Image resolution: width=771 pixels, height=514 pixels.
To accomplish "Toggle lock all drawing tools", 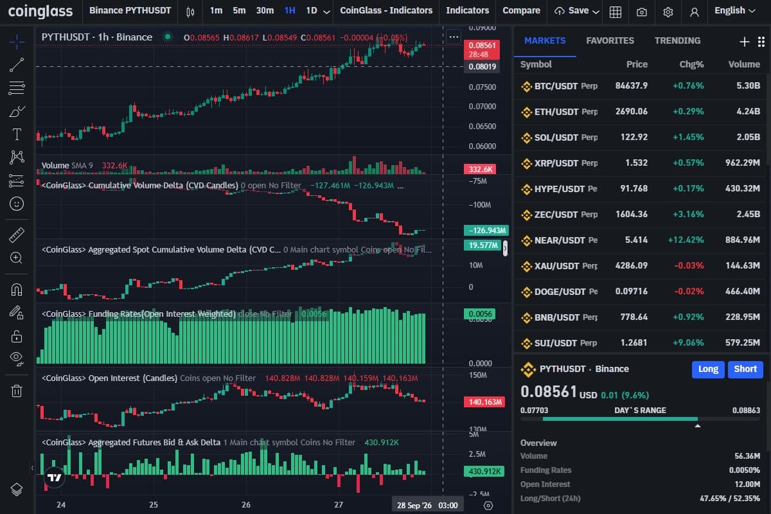I will click(x=17, y=336).
